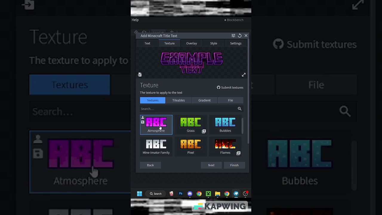Open dialog preferences sliders icon
The image size is (382, 215).
233,36
